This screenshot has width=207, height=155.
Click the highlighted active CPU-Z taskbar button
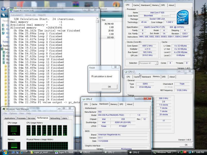(x=139, y=152)
